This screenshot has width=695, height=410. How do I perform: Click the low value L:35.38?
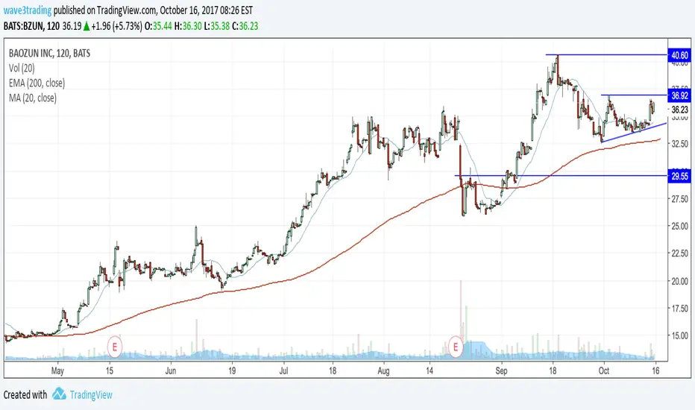(217, 26)
